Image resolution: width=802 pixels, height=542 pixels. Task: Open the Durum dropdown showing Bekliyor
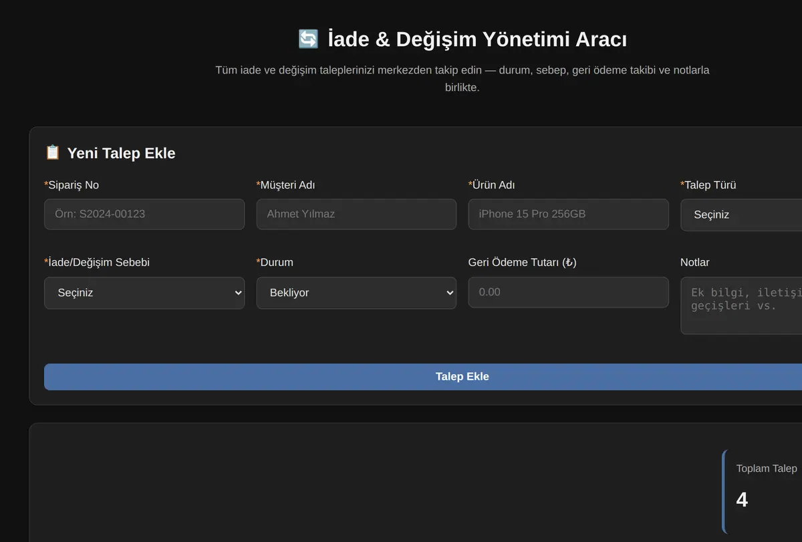[356, 293]
